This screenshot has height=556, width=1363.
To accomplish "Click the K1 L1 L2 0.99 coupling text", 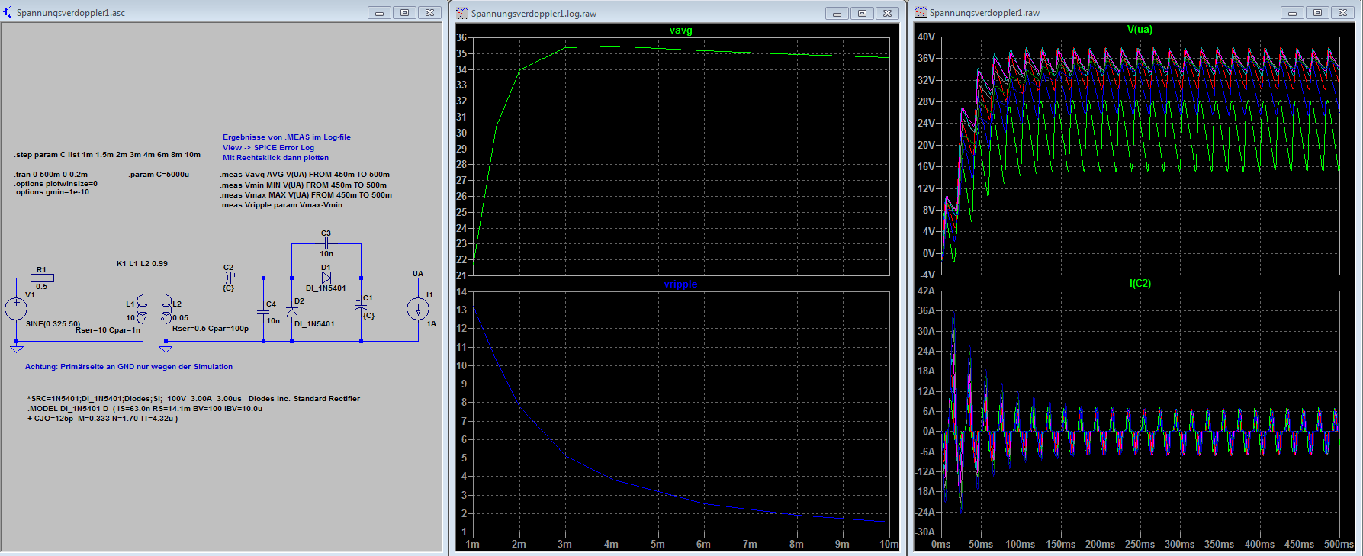I will click(x=142, y=264).
